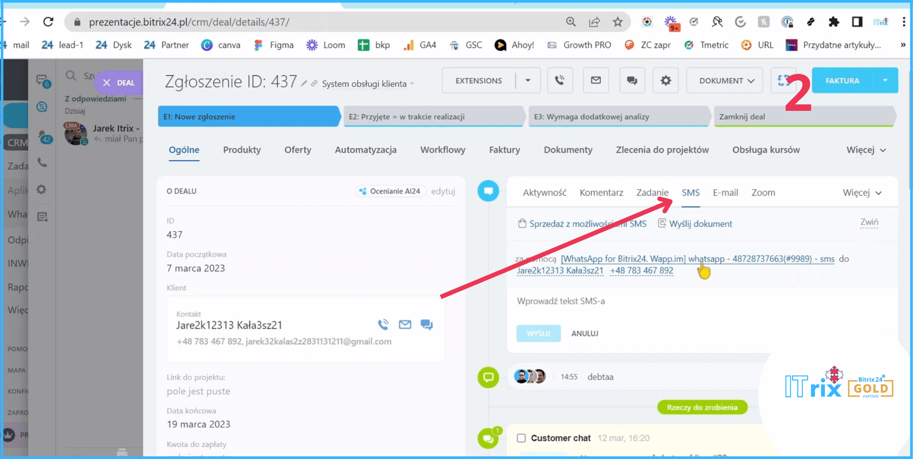Click the SMS text input field
Image resolution: width=913 pixels, height=459 pixels.
point(669,301)
